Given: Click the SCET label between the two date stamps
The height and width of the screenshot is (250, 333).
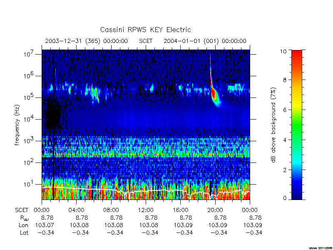Looking at the screenshot, I should [146, 41].
